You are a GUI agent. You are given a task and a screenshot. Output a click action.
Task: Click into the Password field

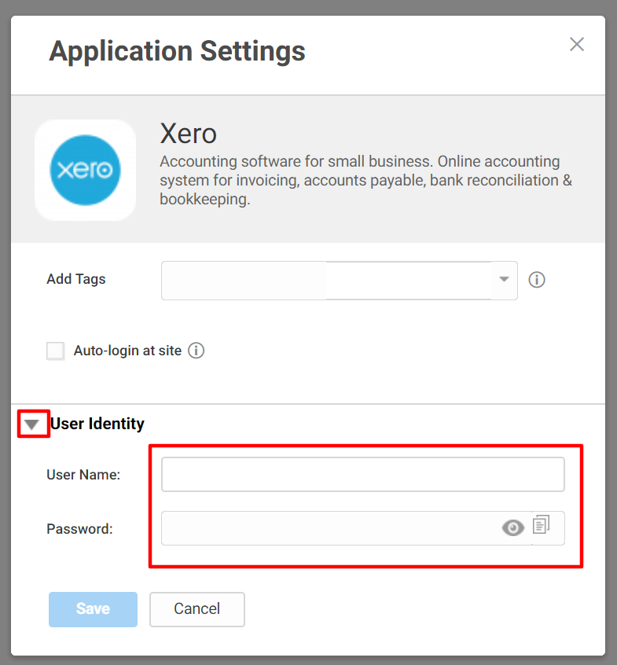(331, 528)
